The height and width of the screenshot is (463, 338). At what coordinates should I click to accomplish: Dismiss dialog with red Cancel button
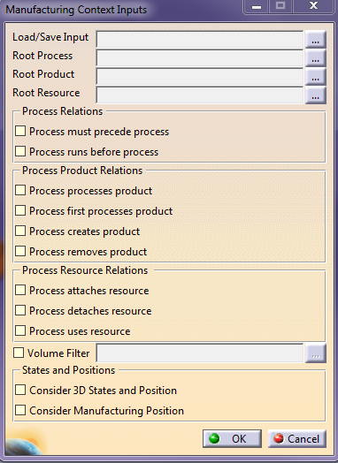pyautogui.click(x=297, y=438)
